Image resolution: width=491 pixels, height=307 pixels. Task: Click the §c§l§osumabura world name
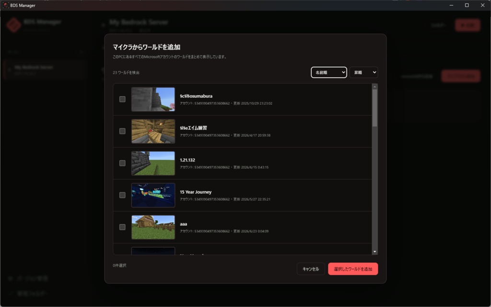click(196, 96)
